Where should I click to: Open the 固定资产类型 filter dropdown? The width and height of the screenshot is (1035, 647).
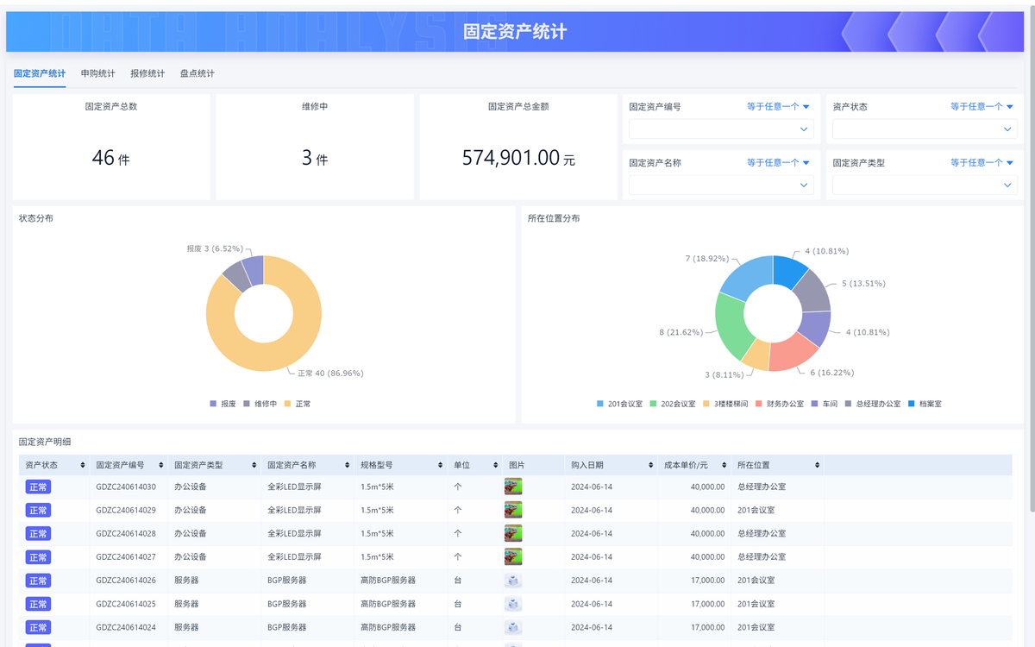[x=924, y=184]
